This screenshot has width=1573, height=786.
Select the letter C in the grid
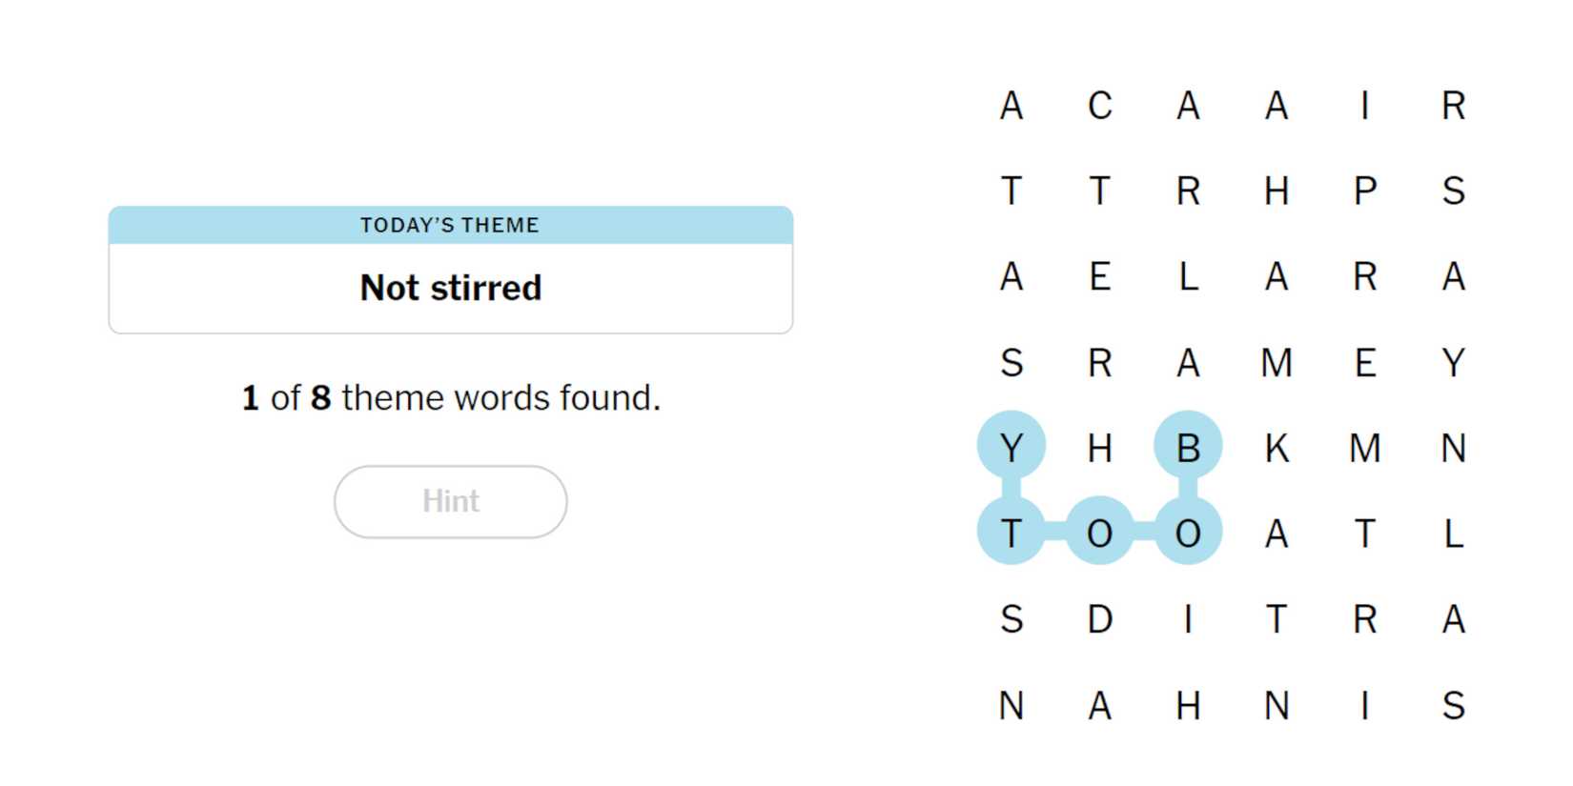click(x=1099, y=106)
